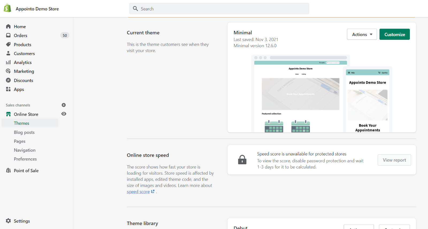
Task: Click the View report button
Action: [394, 160]
